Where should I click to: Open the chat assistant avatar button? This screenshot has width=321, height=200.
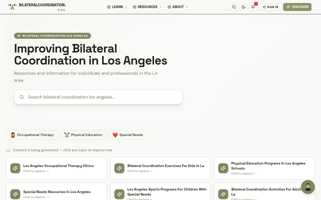pyautogui.click(x=308, y=187)
